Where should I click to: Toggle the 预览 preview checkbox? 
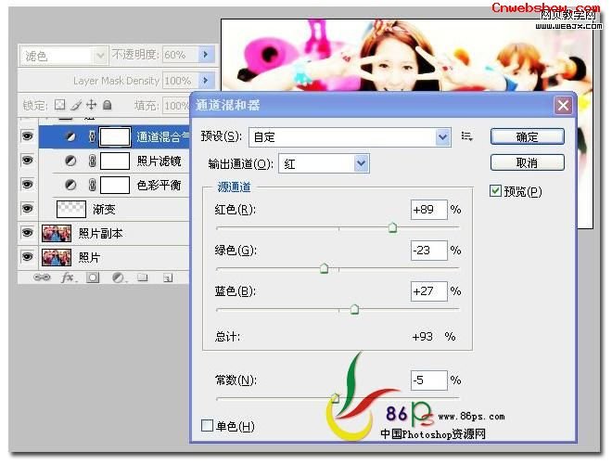(x=495, y=191)
